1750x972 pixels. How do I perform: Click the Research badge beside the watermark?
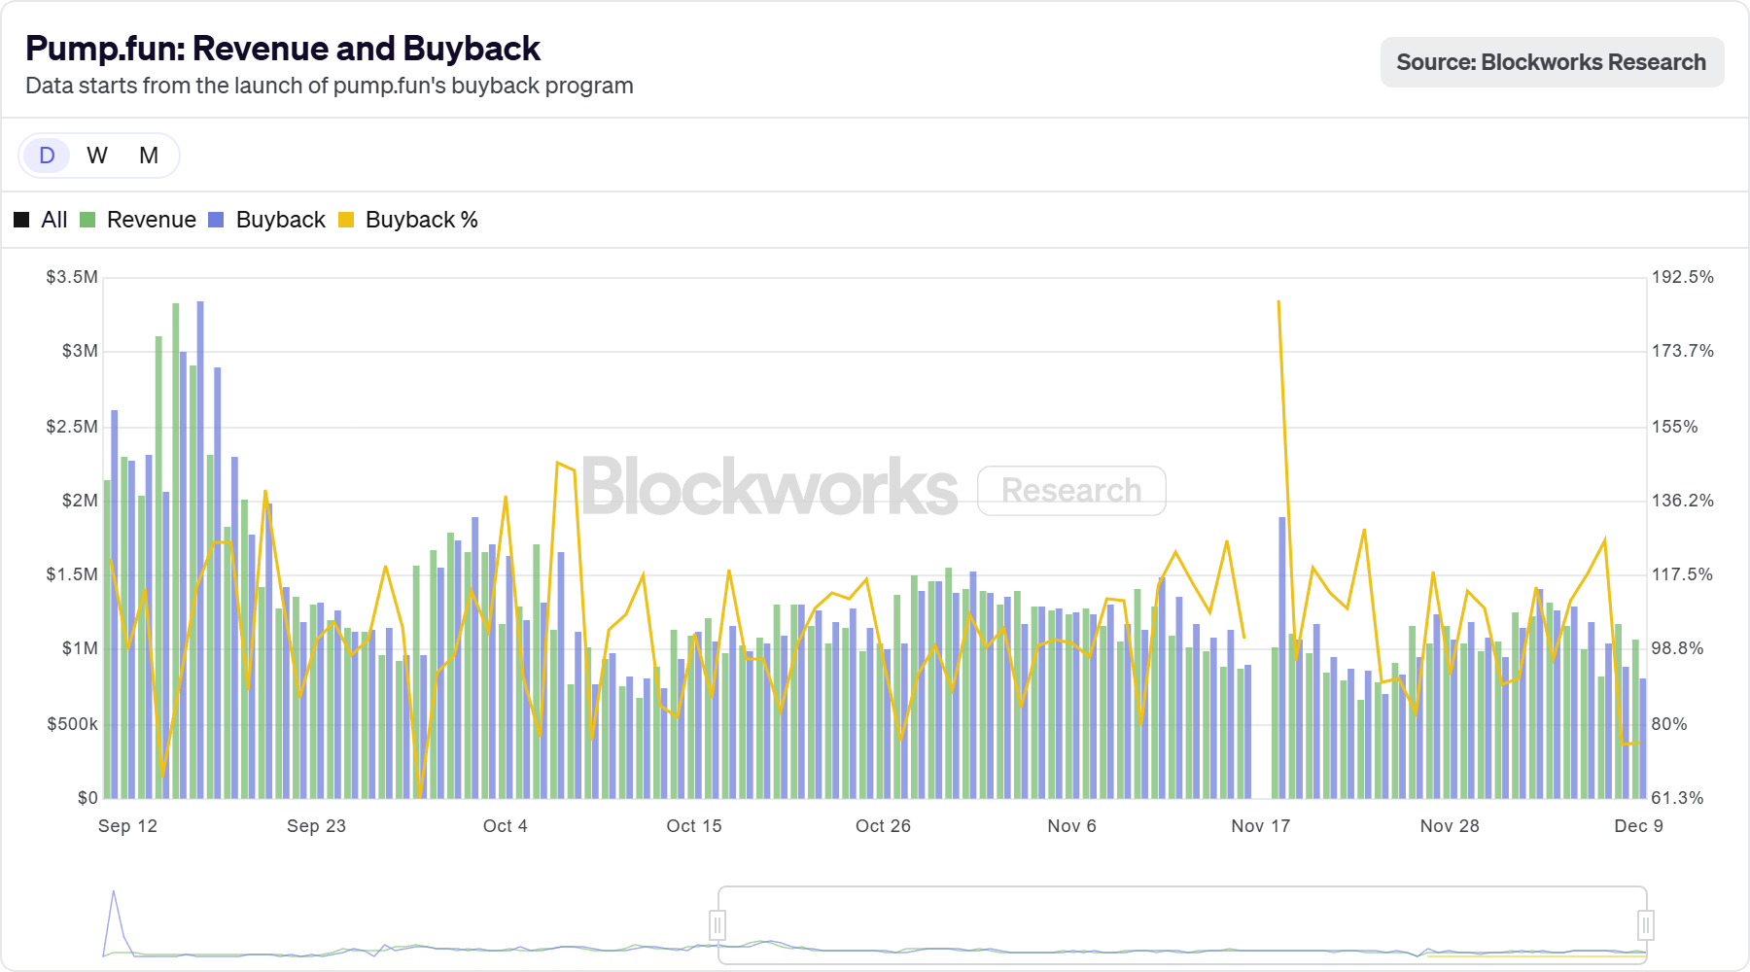(1070, 490)
